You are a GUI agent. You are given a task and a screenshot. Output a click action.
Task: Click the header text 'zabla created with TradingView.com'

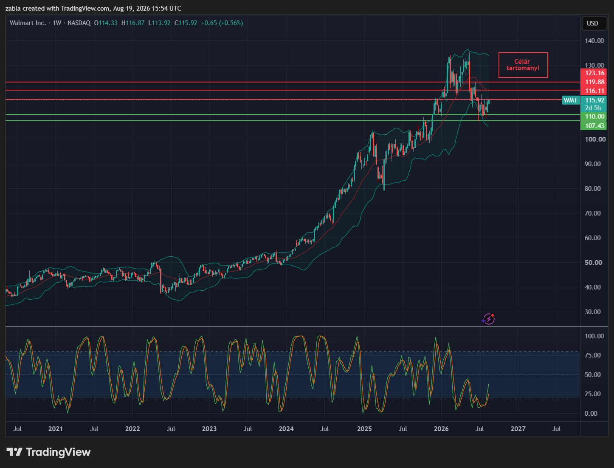(57, 8)
